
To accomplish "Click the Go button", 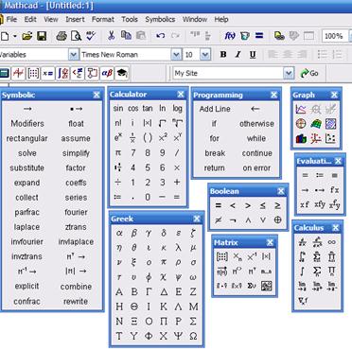I will [x=309, y=74].
